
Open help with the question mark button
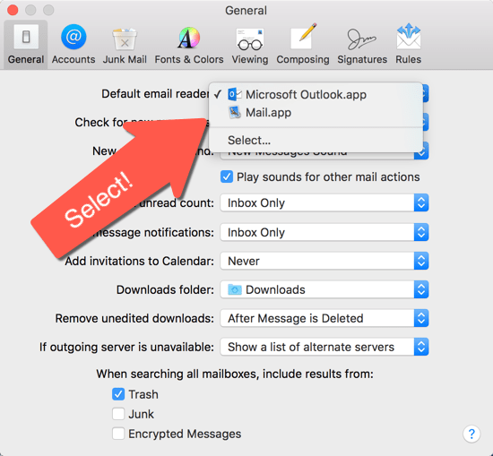pyautogui.click(x=471, y=434)
